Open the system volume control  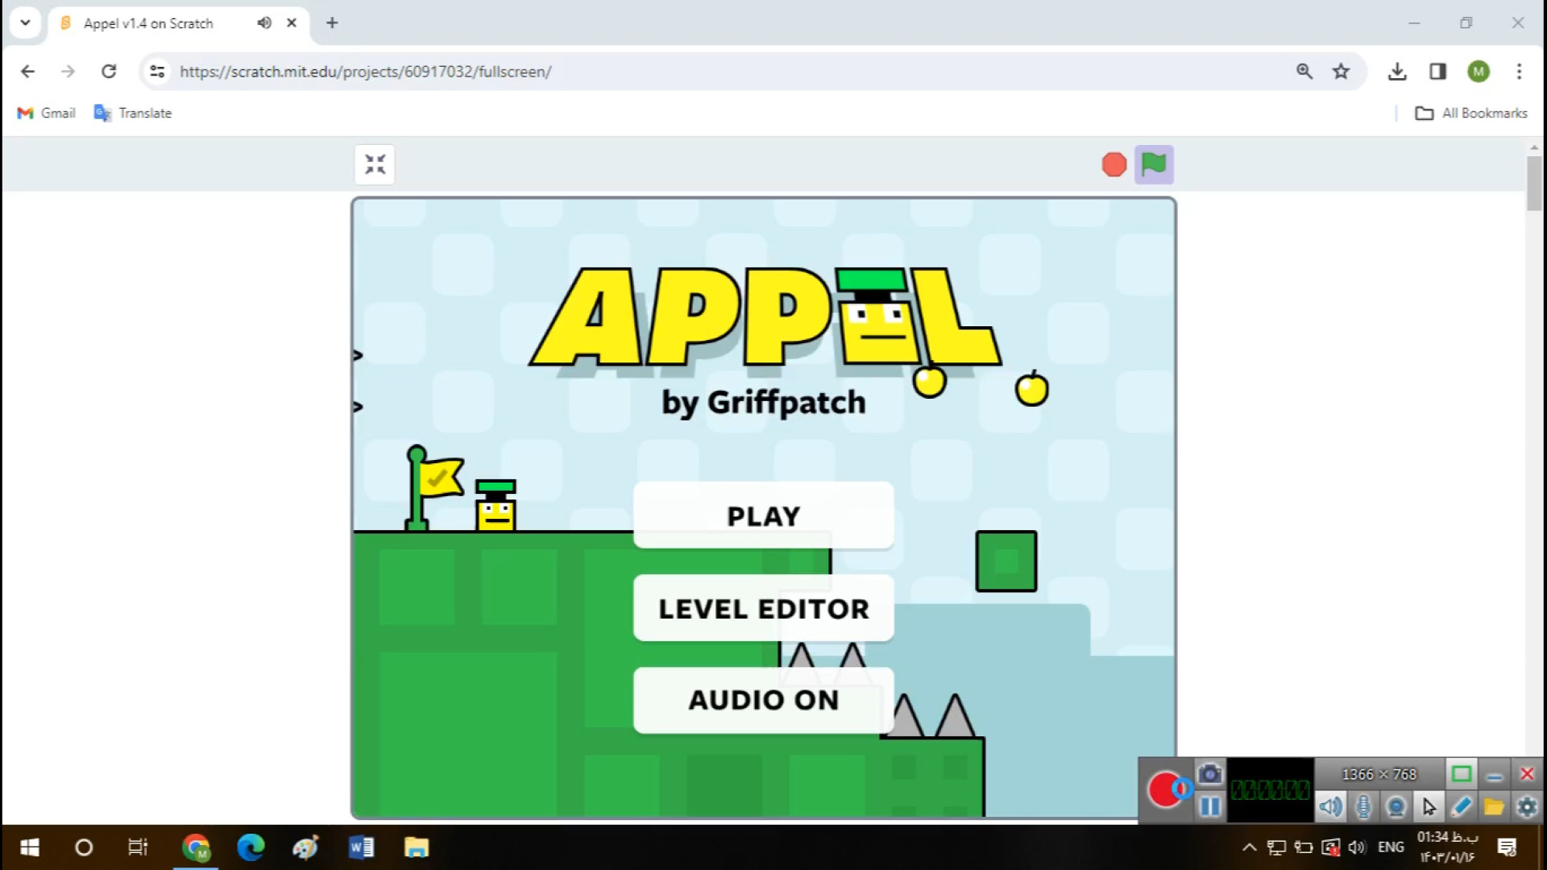(x=1358, y=847)
